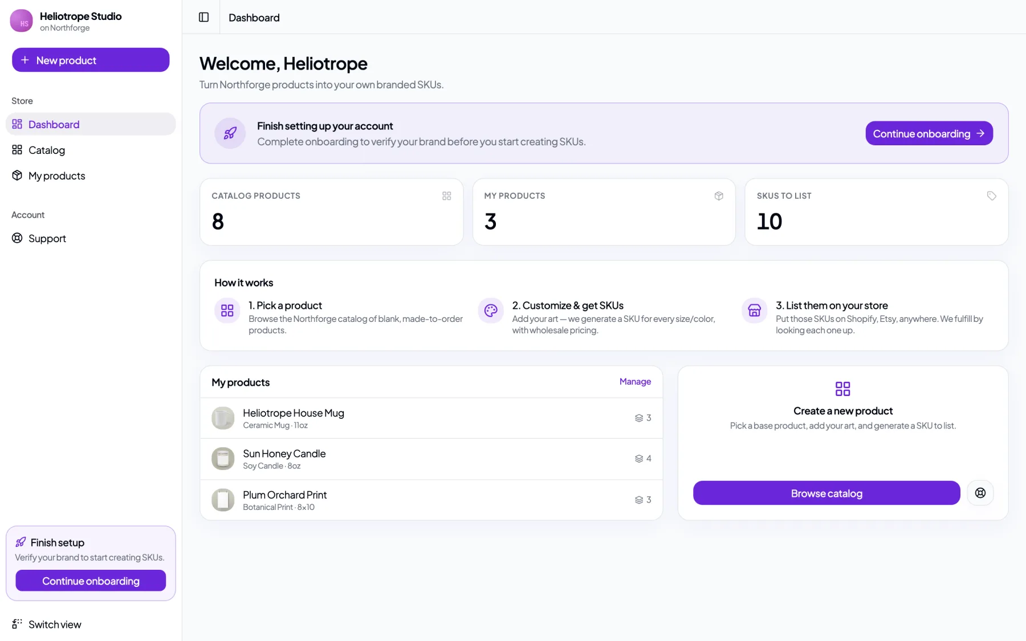Click the tag icon on SKUs to List card
Viewport: 1026px width, 641px height.
pyautogui.click(x=992, y=196)
